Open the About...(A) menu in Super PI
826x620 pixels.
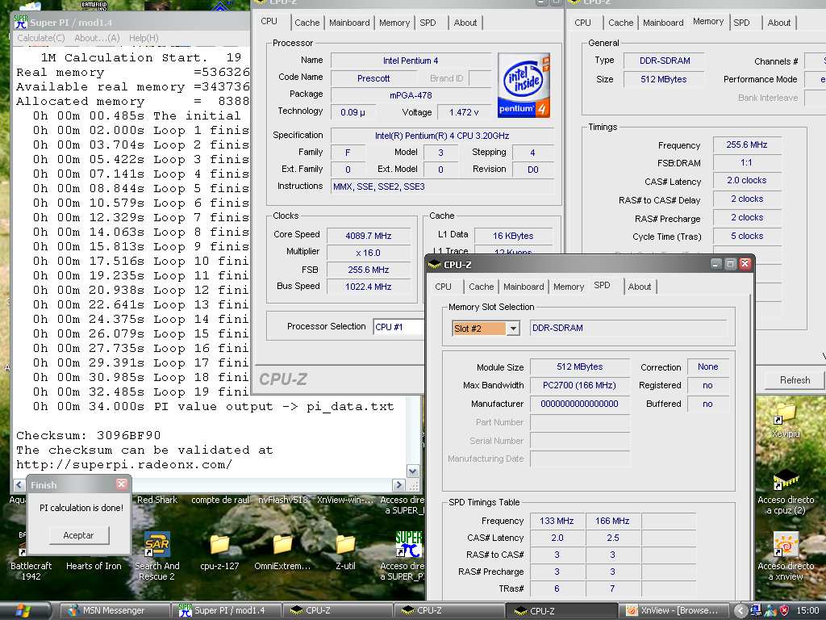click(x=97, y=38)
